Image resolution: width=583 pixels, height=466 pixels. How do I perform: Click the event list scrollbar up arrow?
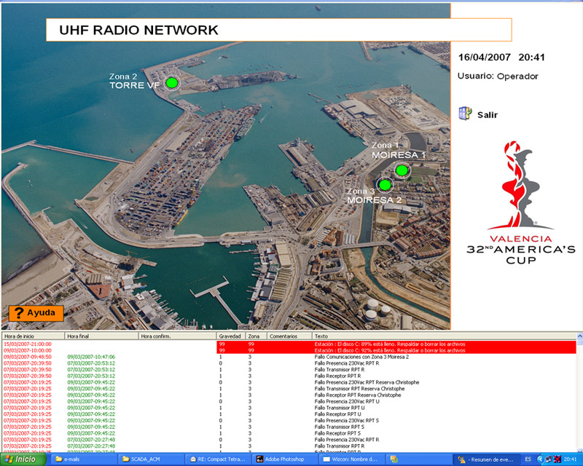click(579, 337)
